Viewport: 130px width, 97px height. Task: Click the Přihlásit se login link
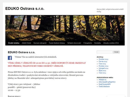(102, 80)
